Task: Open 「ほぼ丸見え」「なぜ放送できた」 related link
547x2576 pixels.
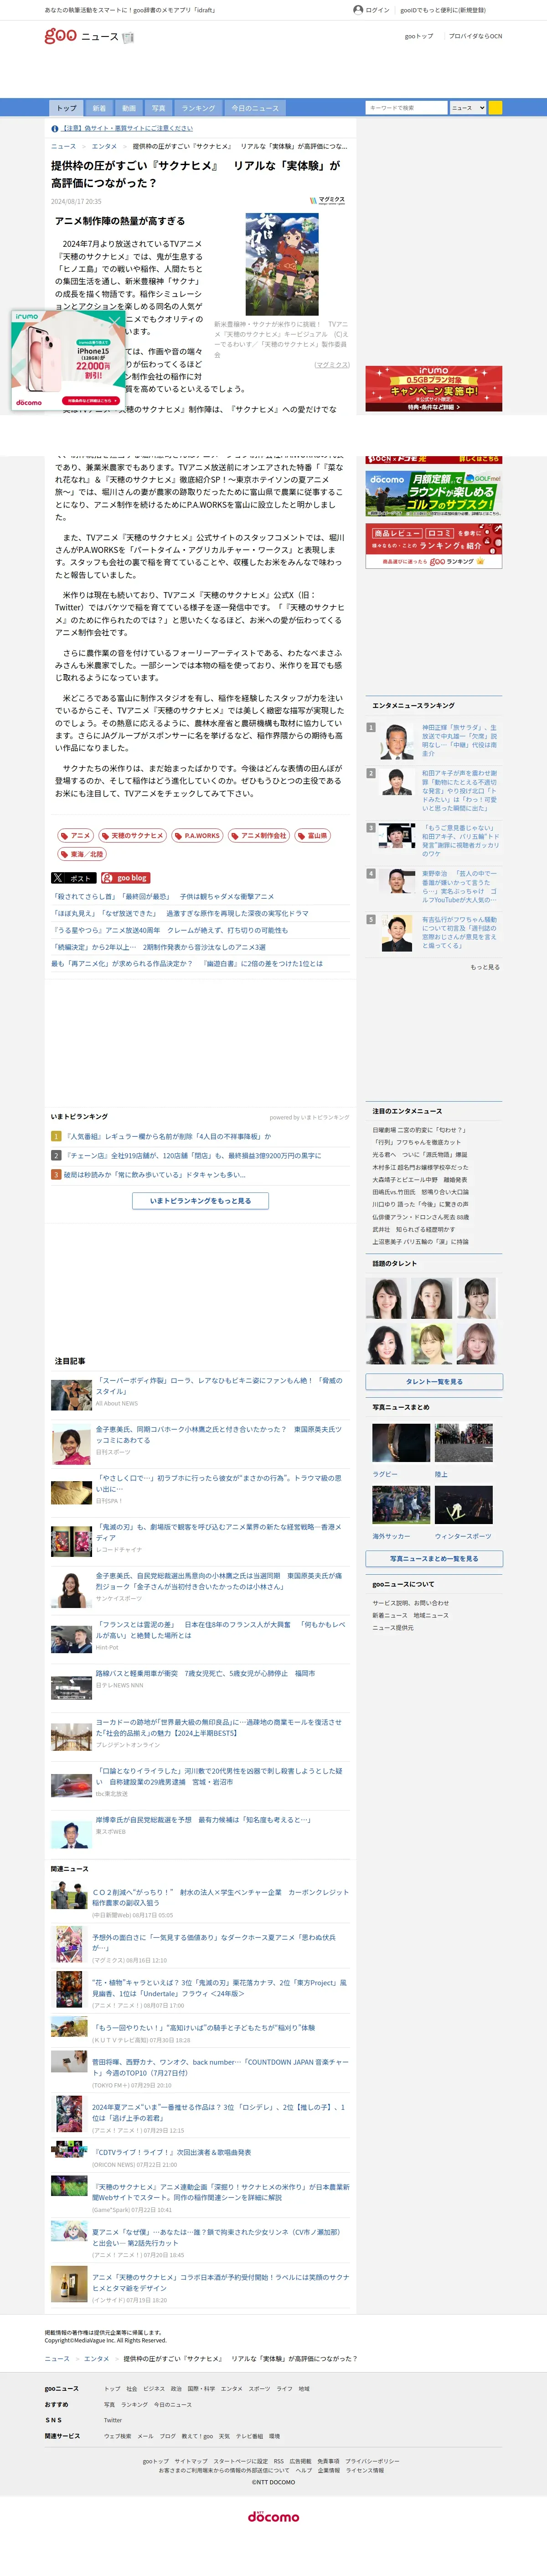Action: tap(180, 913)
